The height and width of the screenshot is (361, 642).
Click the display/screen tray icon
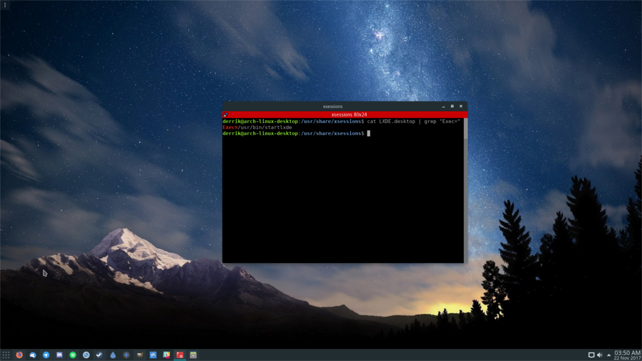coord(591,355)
